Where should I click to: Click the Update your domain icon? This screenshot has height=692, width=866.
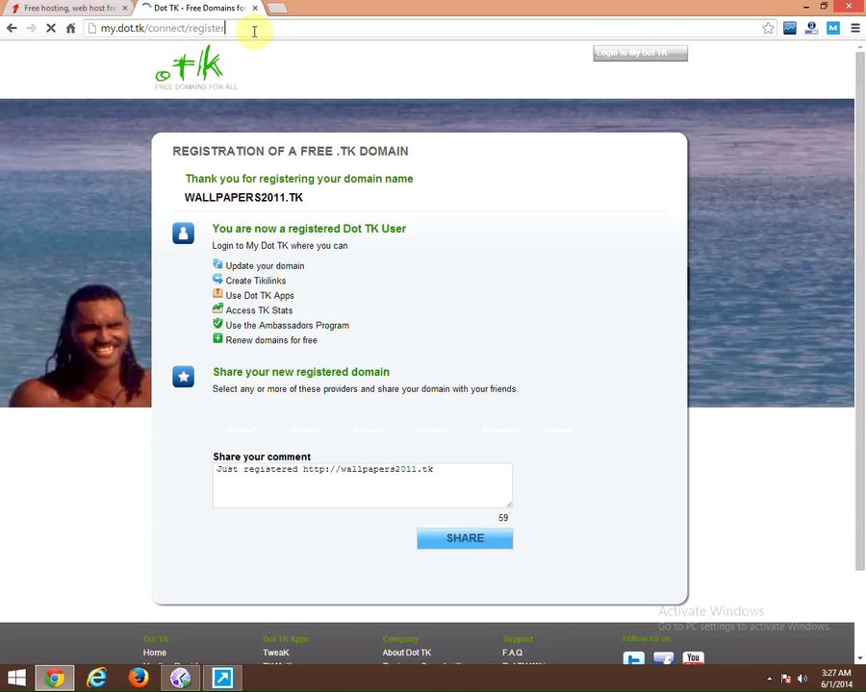click(217, 264)
